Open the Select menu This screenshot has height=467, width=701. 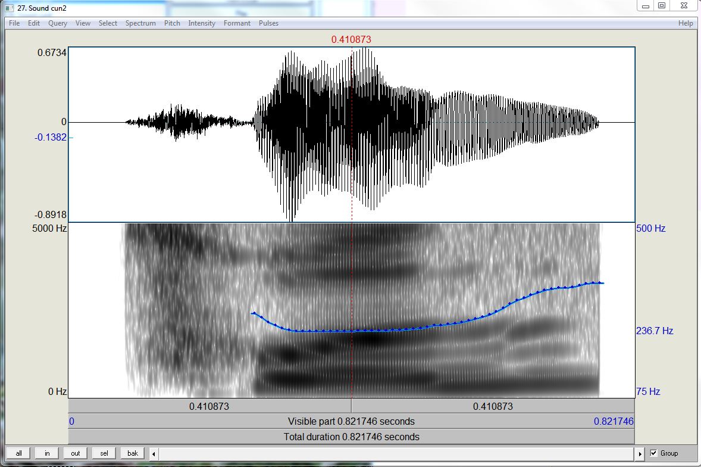coord(108,23)
